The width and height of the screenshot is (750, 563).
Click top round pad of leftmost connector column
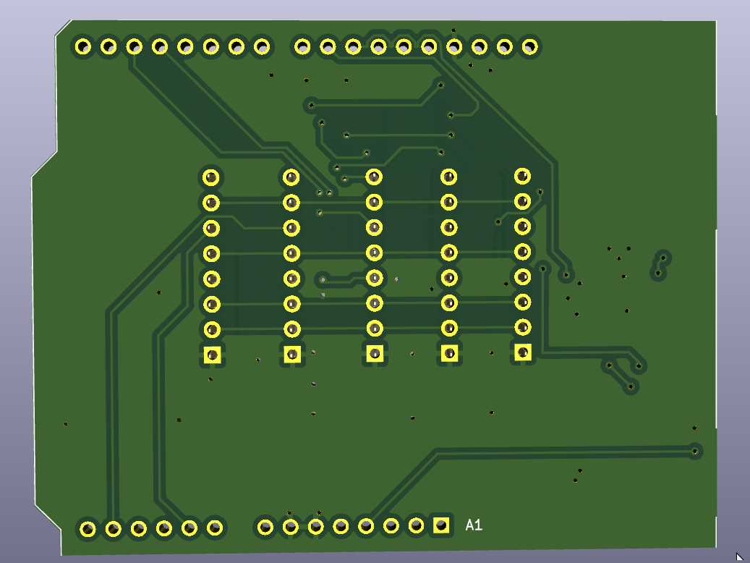coord(211,177)
